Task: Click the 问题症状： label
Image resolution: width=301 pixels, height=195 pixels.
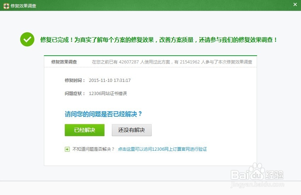Action: pos(75,94)
